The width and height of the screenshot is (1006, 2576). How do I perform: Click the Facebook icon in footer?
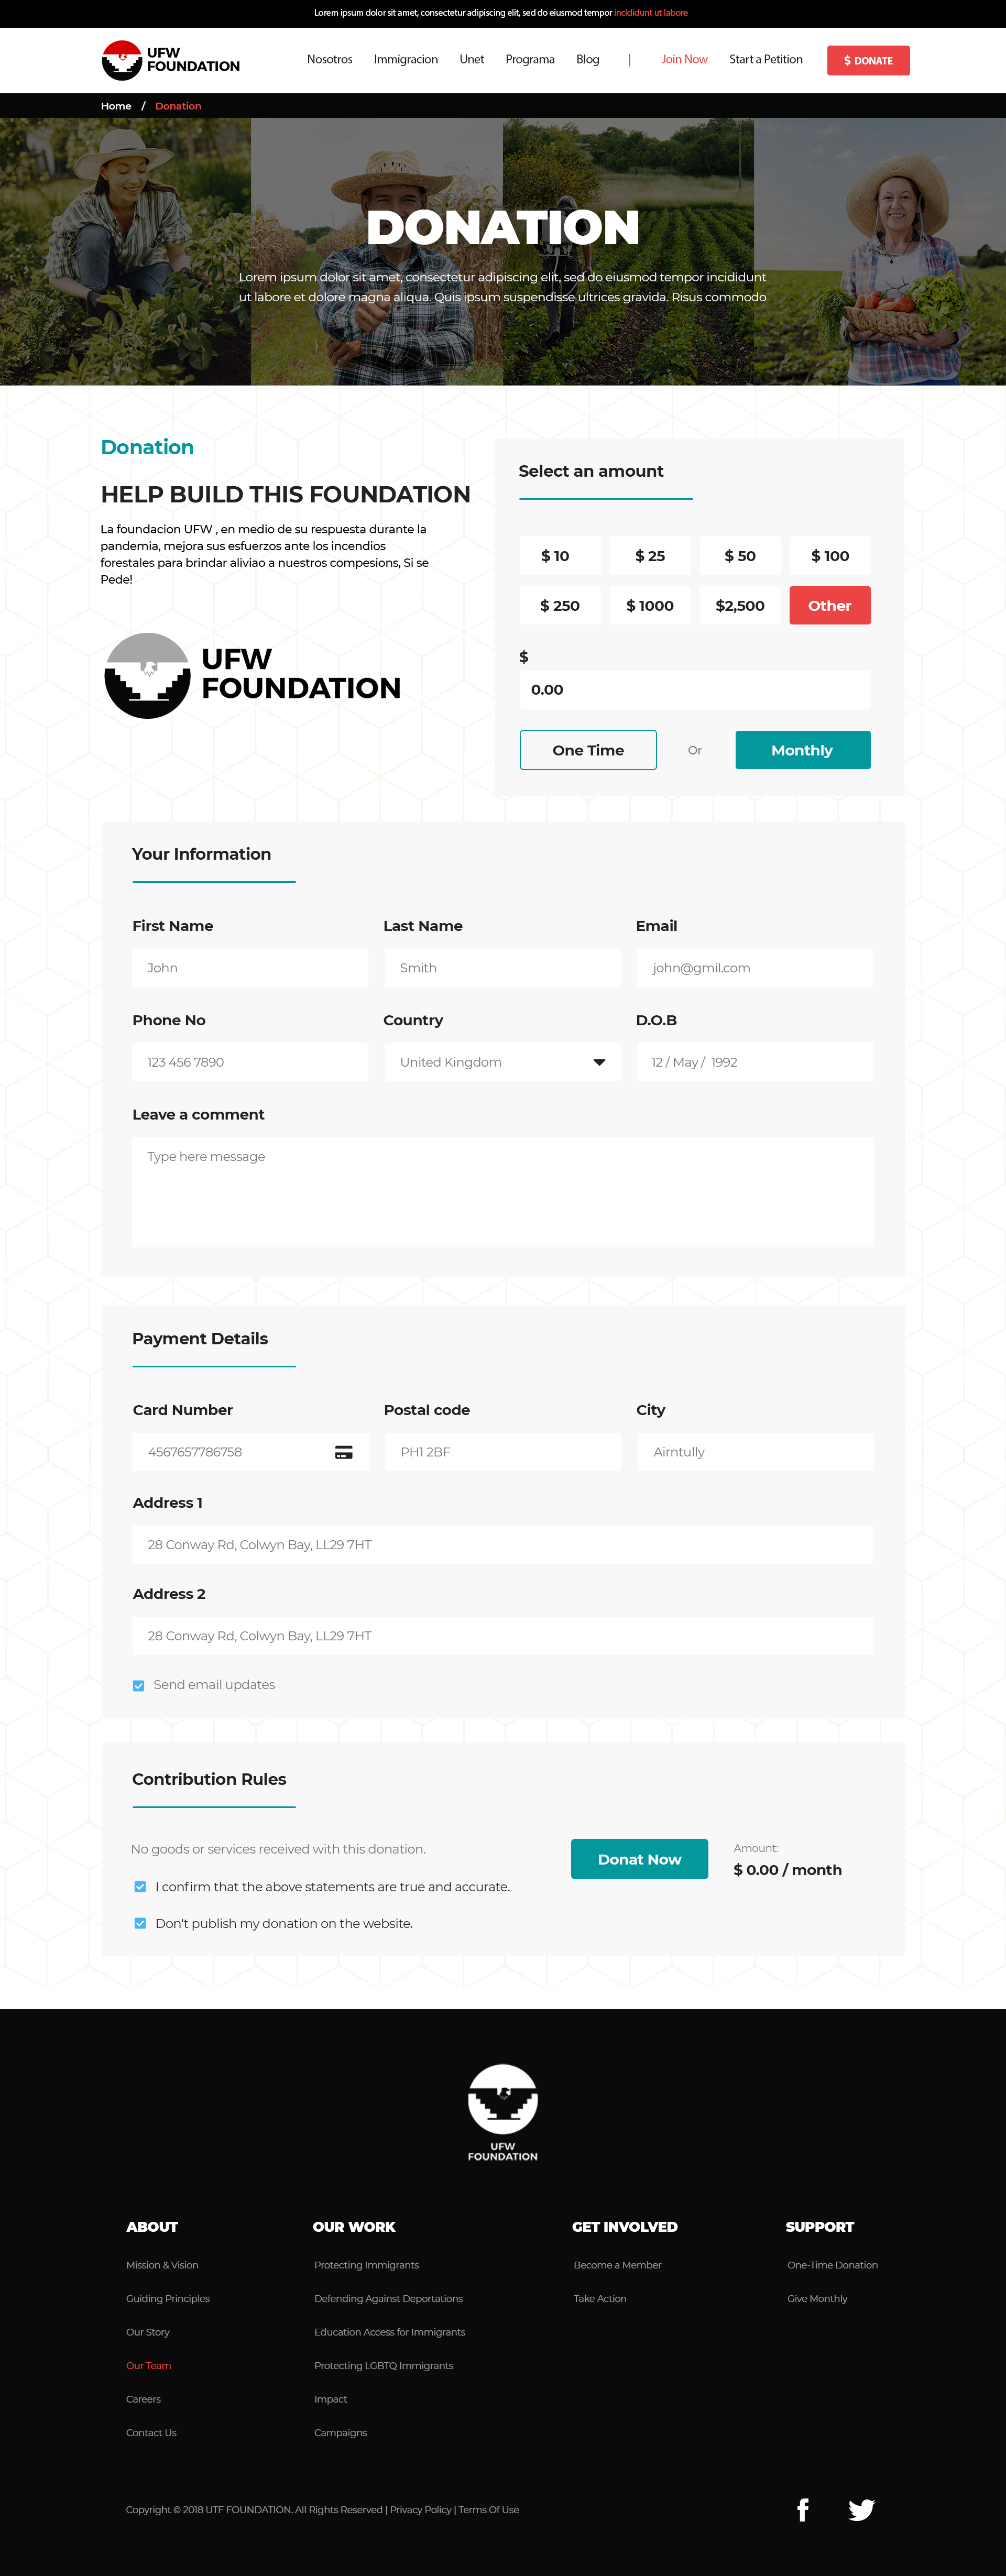(x=802, y=2509)
